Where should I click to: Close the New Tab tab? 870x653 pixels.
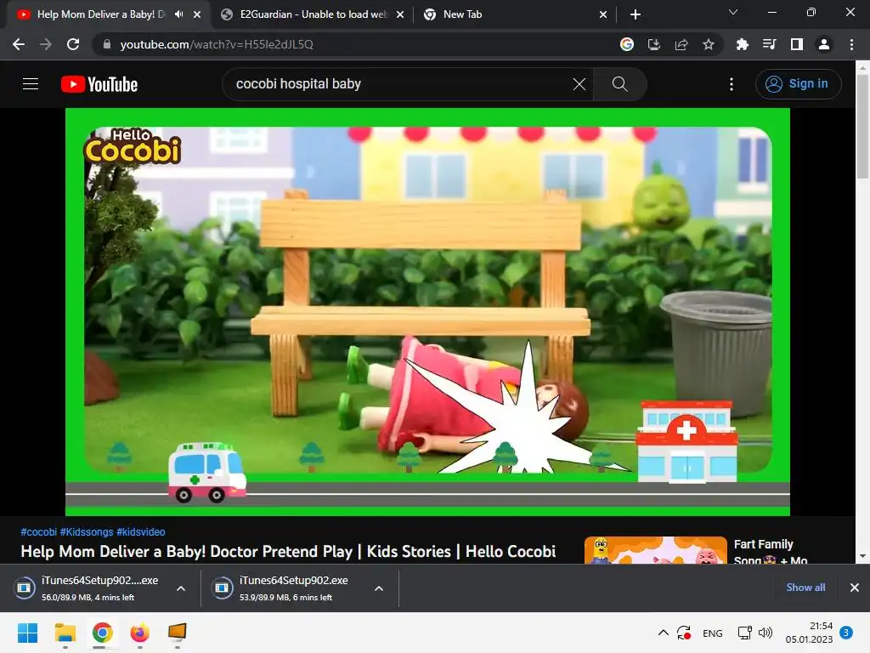[x=603, y=14]
